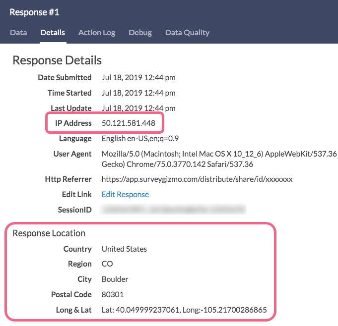Switch to the Data tab

tap(18, 33)
